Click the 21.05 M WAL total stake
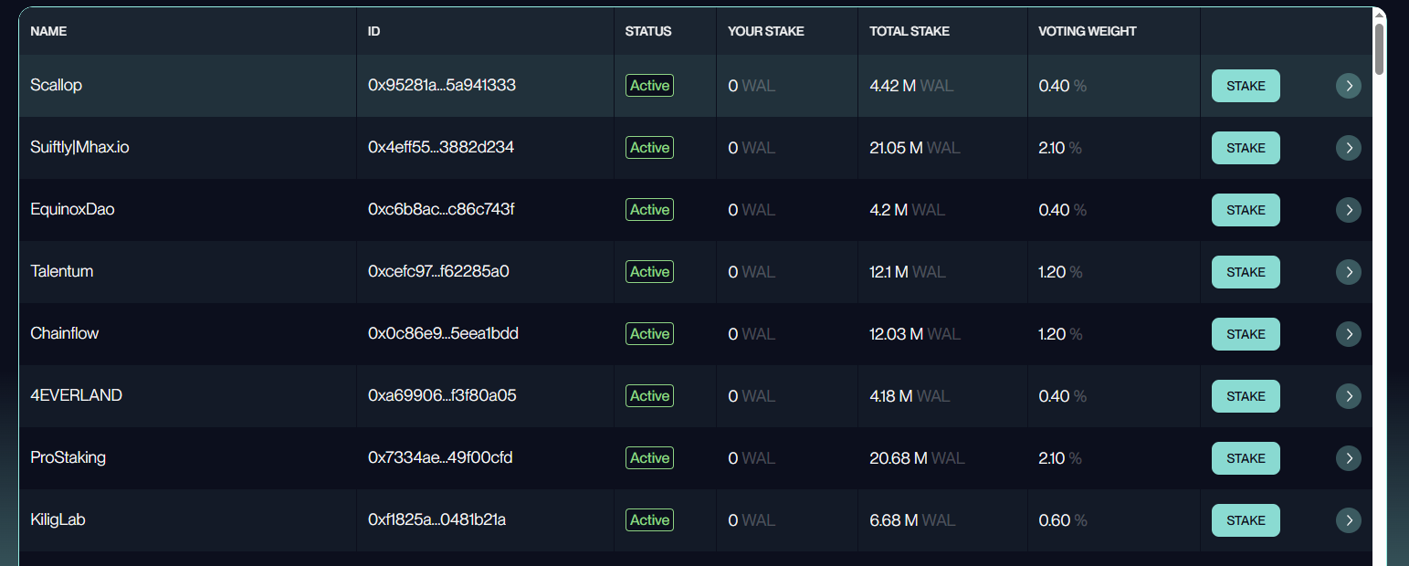Viewport: 1409px width, 566px height. click(915, 148)
